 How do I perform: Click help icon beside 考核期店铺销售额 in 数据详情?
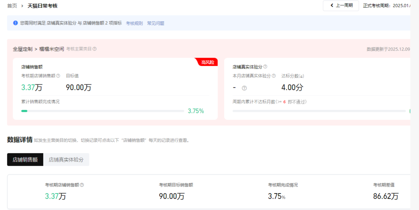click(82, 185)
